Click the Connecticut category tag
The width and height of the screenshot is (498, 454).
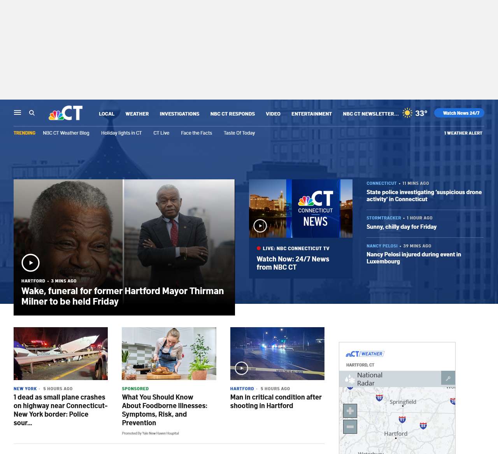coord(382,183)
